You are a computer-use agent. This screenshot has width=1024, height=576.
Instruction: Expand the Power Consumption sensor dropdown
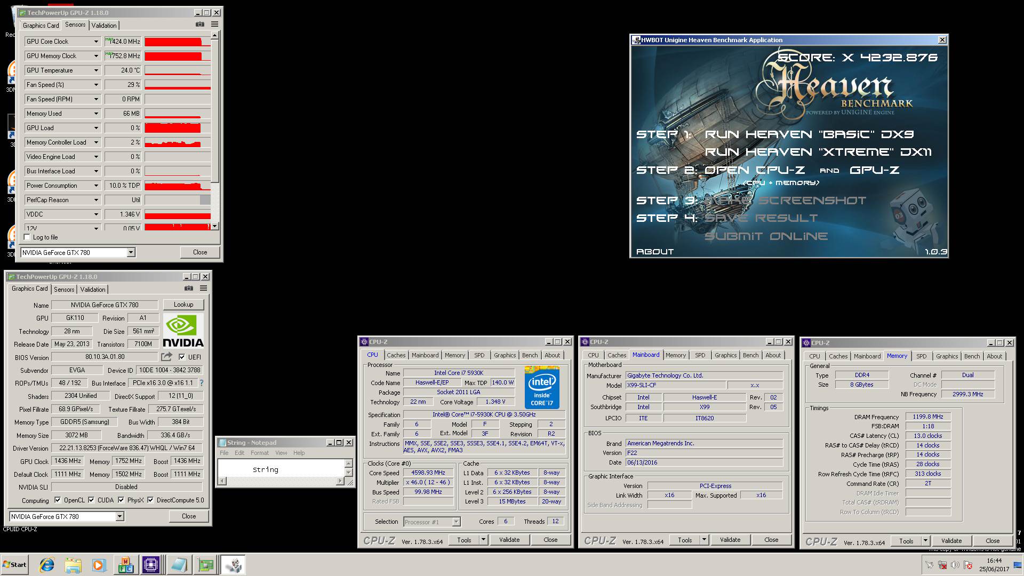[96, 186]
